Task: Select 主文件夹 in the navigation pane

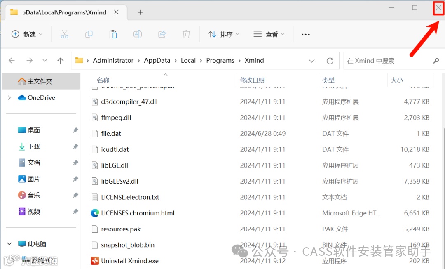Action: click(40, 81)
